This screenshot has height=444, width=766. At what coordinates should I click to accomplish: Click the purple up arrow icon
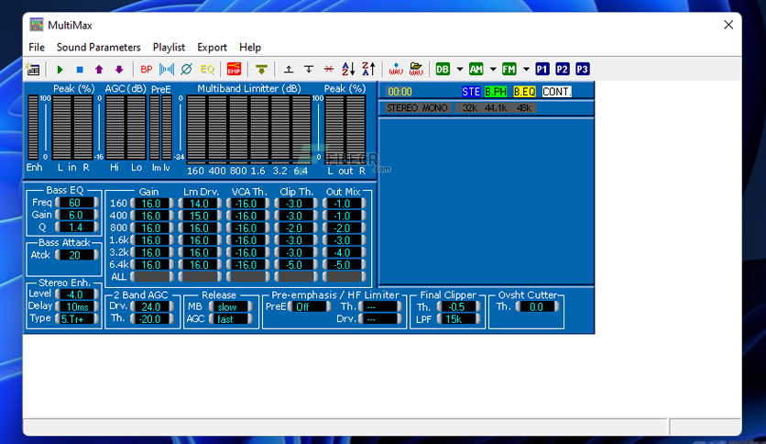[x=99, y=70]
